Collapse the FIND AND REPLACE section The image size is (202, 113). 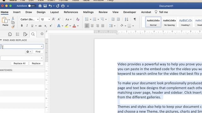(x=1, y=40)
